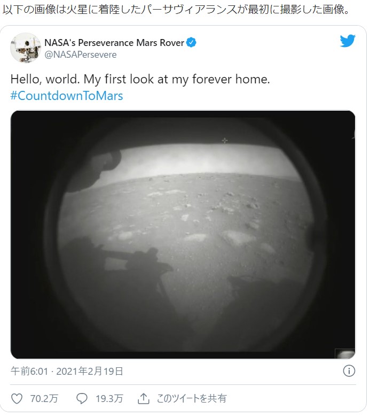The height and width of the screenshot is (417, 370).
Task: Click the small thumbnail in photo corner
Action: (x=345, y=354)
